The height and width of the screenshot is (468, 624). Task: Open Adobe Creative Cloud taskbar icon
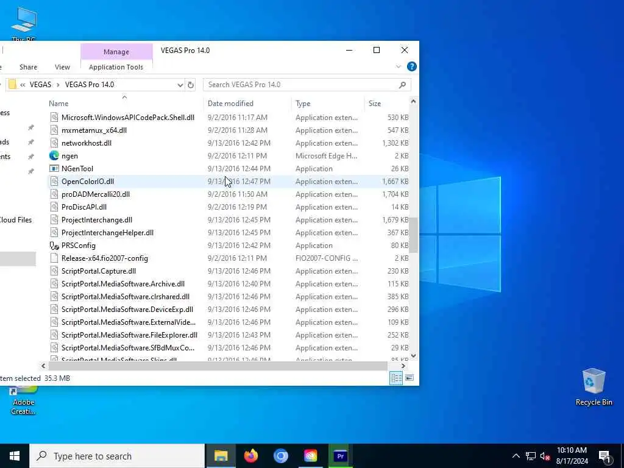(310, 456)
